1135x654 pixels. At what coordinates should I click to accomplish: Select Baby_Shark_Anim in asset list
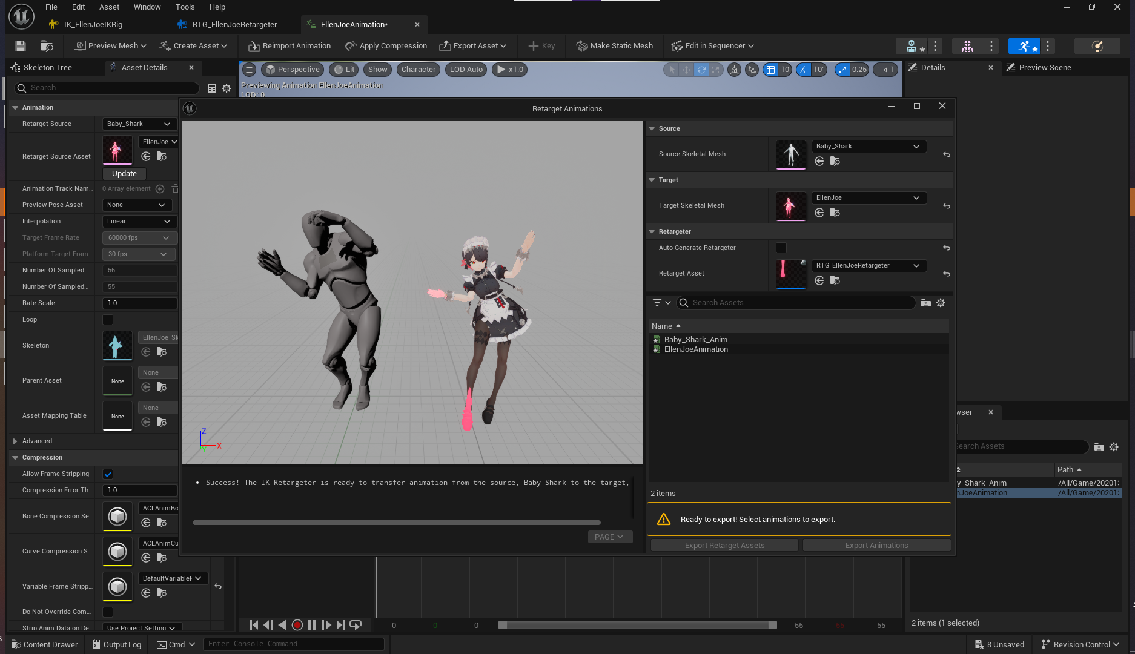pos(695,340)
